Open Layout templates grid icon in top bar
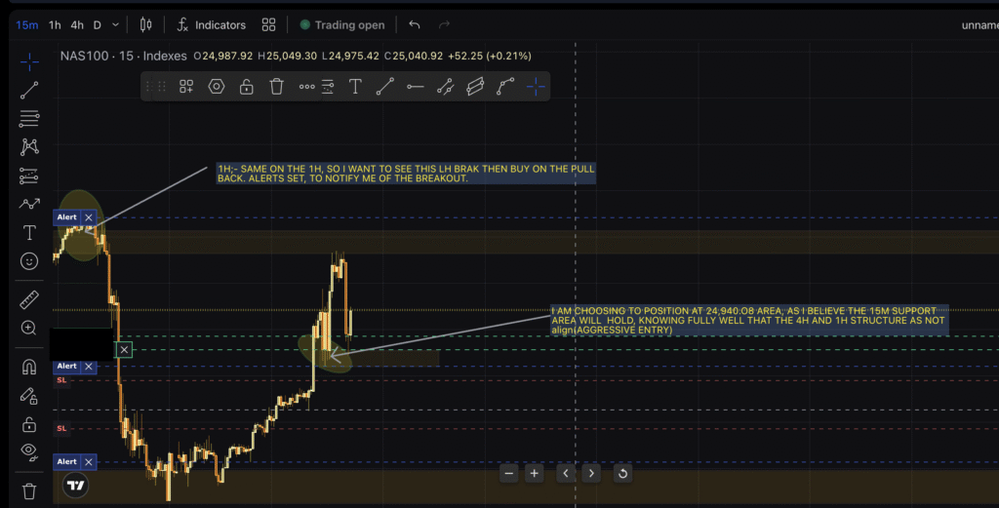The image size is (999, 508). (x=268, y=24)
